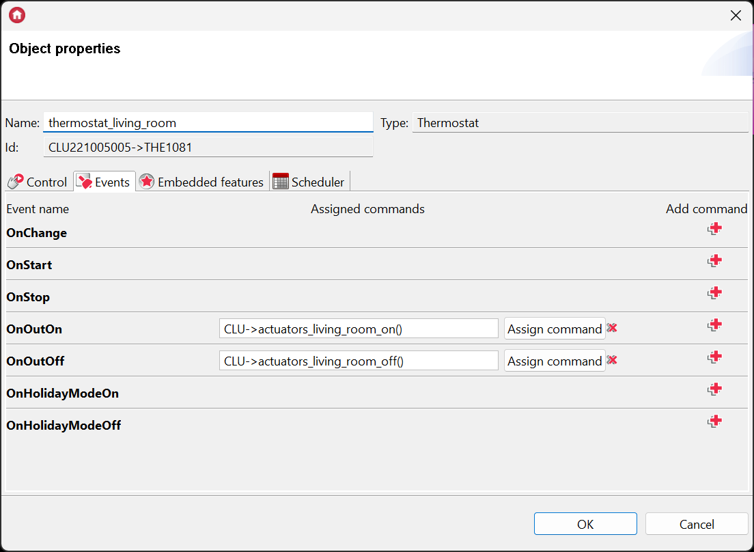Image resolution: width=754 pixels, height=552 pixels.
Task: Switch to the Control tab
Action: pyautogui.click(x=38, y=182)
